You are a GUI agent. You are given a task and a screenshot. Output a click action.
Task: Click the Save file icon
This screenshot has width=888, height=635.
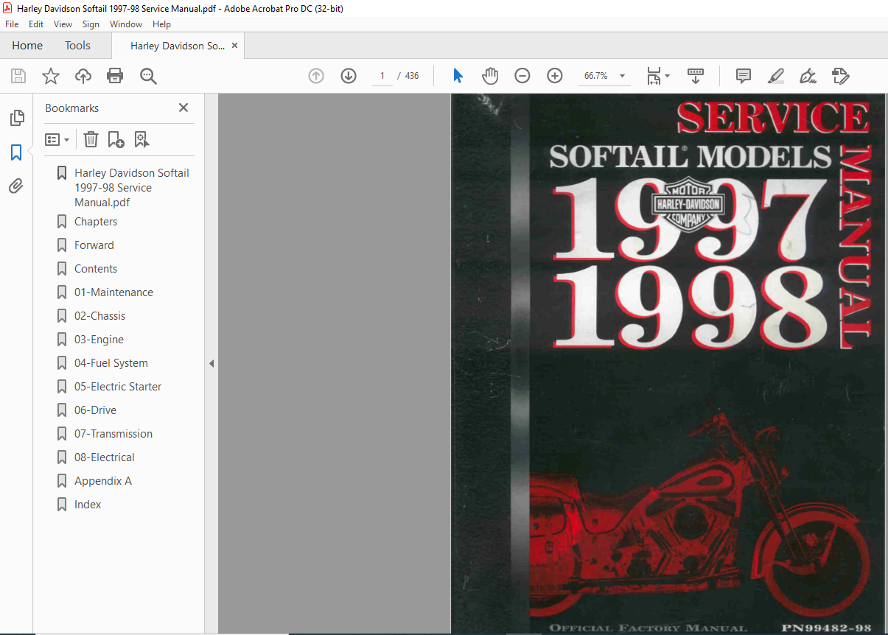(x=18, y=76)
